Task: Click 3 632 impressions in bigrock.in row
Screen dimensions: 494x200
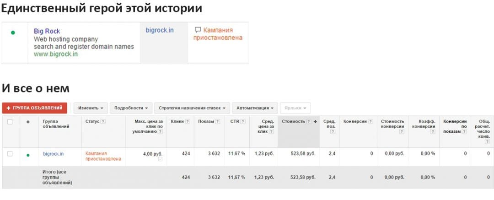Action: [214, 154]
